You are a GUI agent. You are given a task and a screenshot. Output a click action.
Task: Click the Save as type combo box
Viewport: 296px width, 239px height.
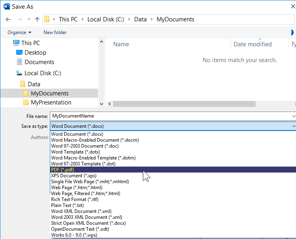click(173, 126)
